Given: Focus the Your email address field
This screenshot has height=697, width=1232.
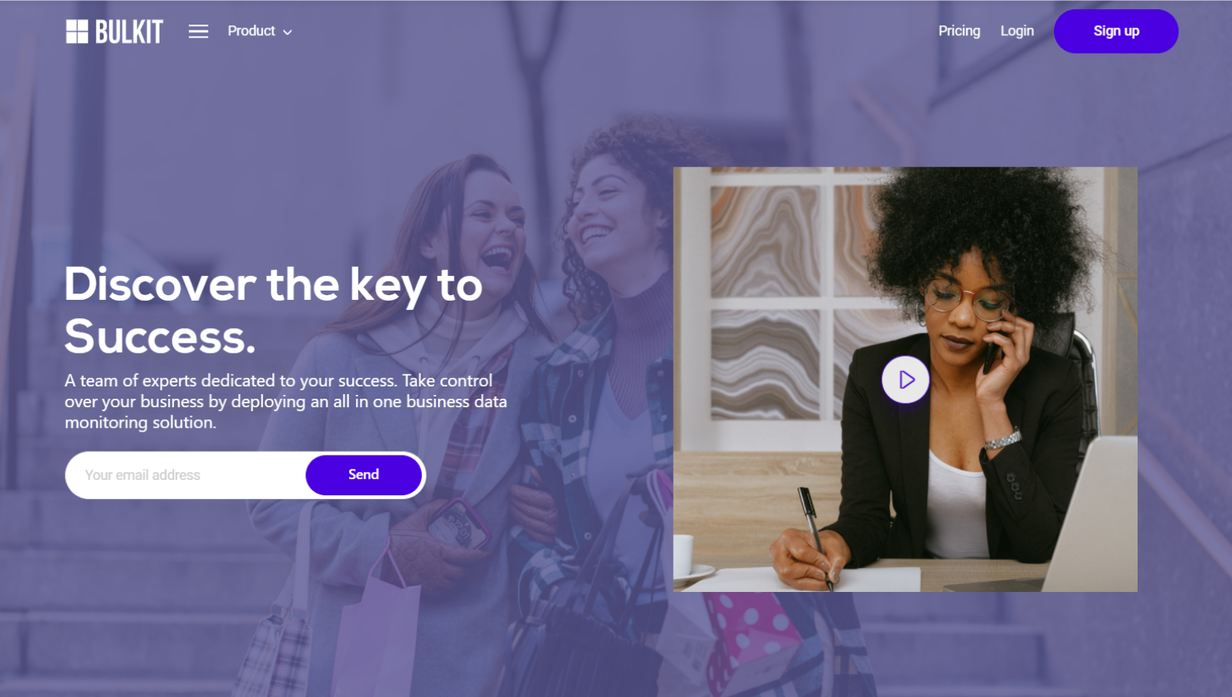Looking at the screenshot, I should [x=186, y=475].
